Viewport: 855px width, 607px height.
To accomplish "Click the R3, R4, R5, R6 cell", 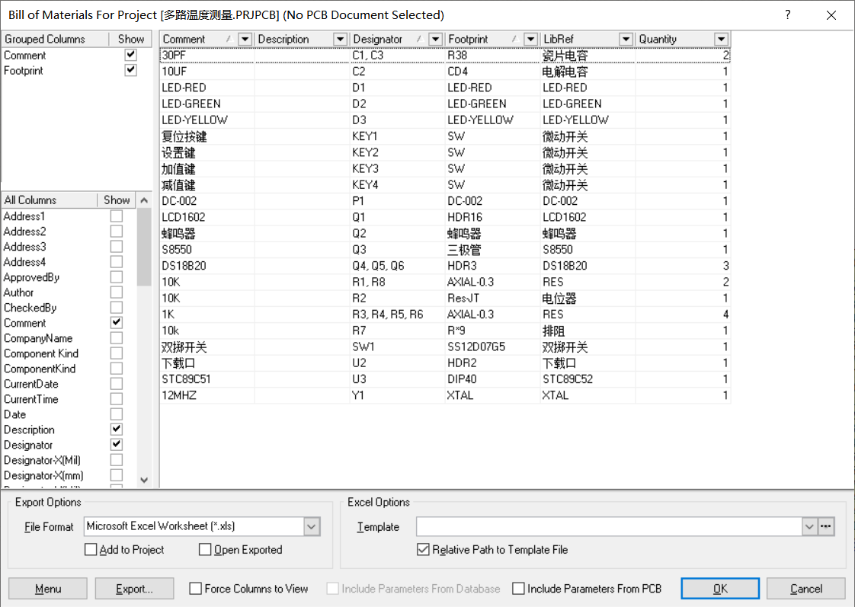I will [397, 314].
